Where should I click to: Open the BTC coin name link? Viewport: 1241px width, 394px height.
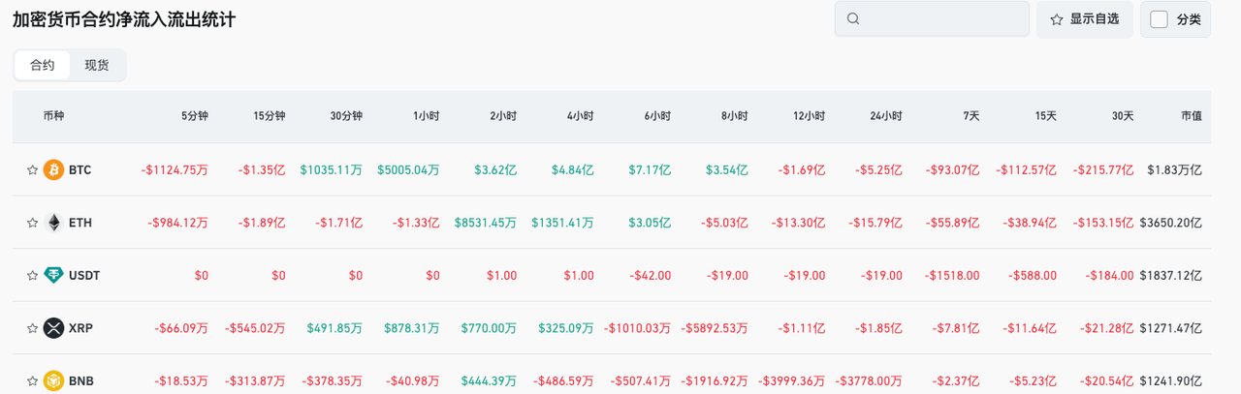(x=80, y=170)
